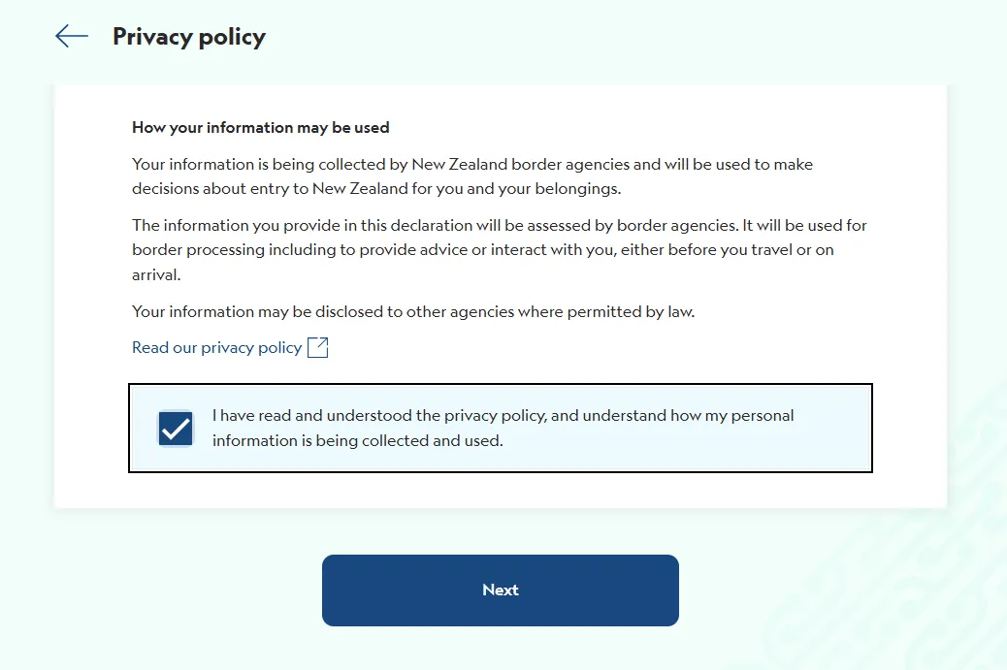Click the back arrow icon
Screen dimensions: 1007x670
72,37
